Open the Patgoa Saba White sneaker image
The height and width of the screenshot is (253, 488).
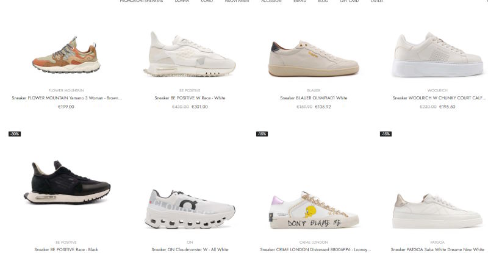(x=437, y=211)
